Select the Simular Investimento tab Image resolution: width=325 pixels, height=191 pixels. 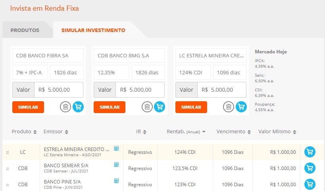point(93,30)
